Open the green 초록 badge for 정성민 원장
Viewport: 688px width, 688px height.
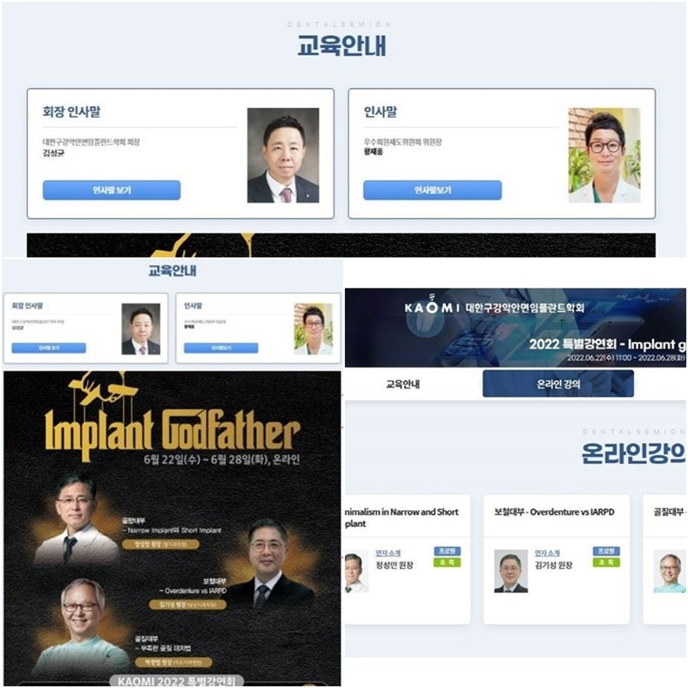[x=447, y=563]
